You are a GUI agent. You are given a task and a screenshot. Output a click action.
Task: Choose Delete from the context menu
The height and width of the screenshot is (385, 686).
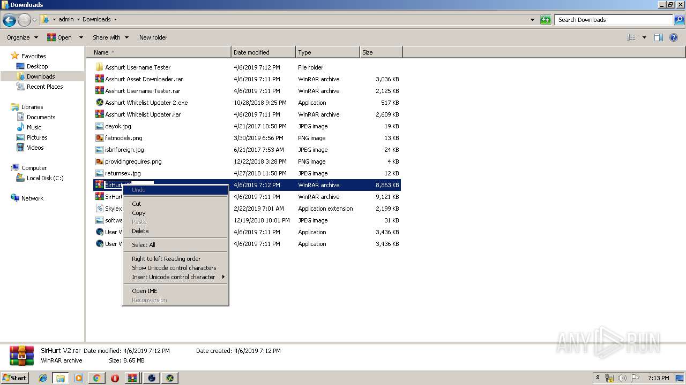click(175, 231)
